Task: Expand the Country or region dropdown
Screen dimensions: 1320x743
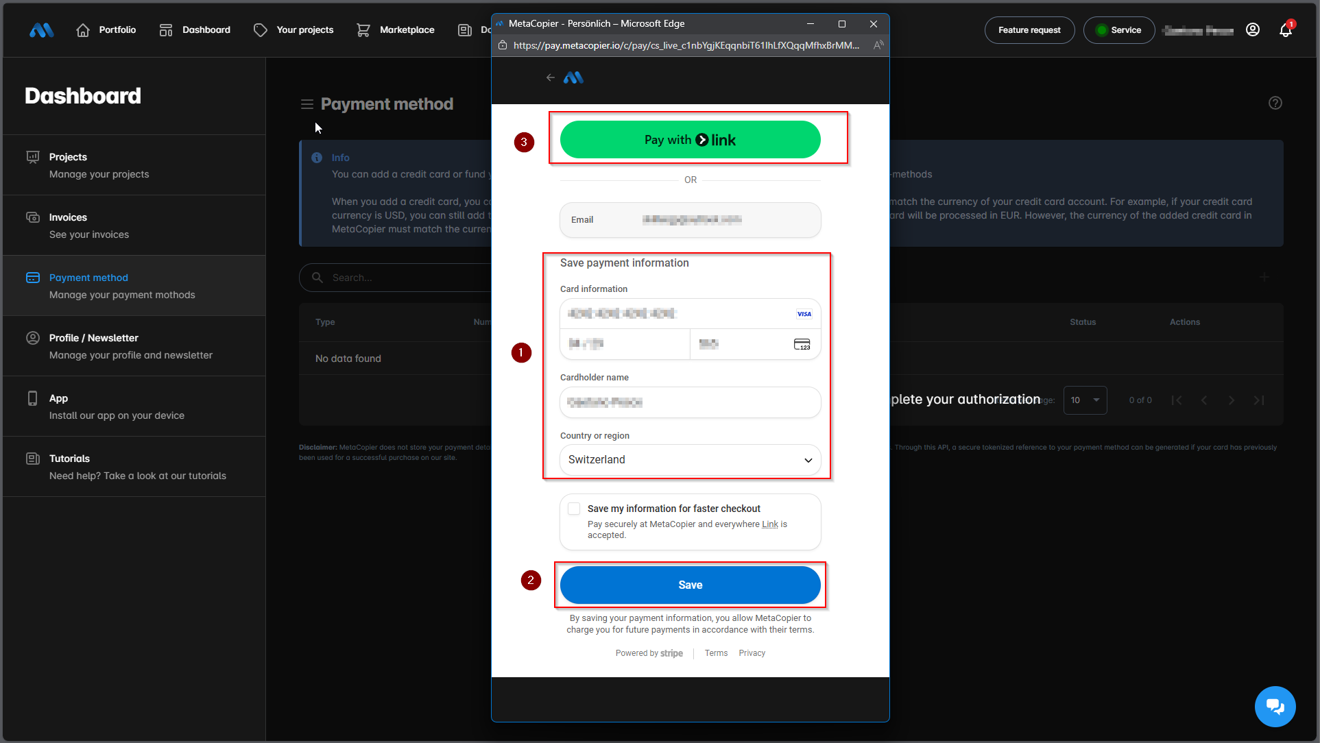Action: [x=690, y=460]
